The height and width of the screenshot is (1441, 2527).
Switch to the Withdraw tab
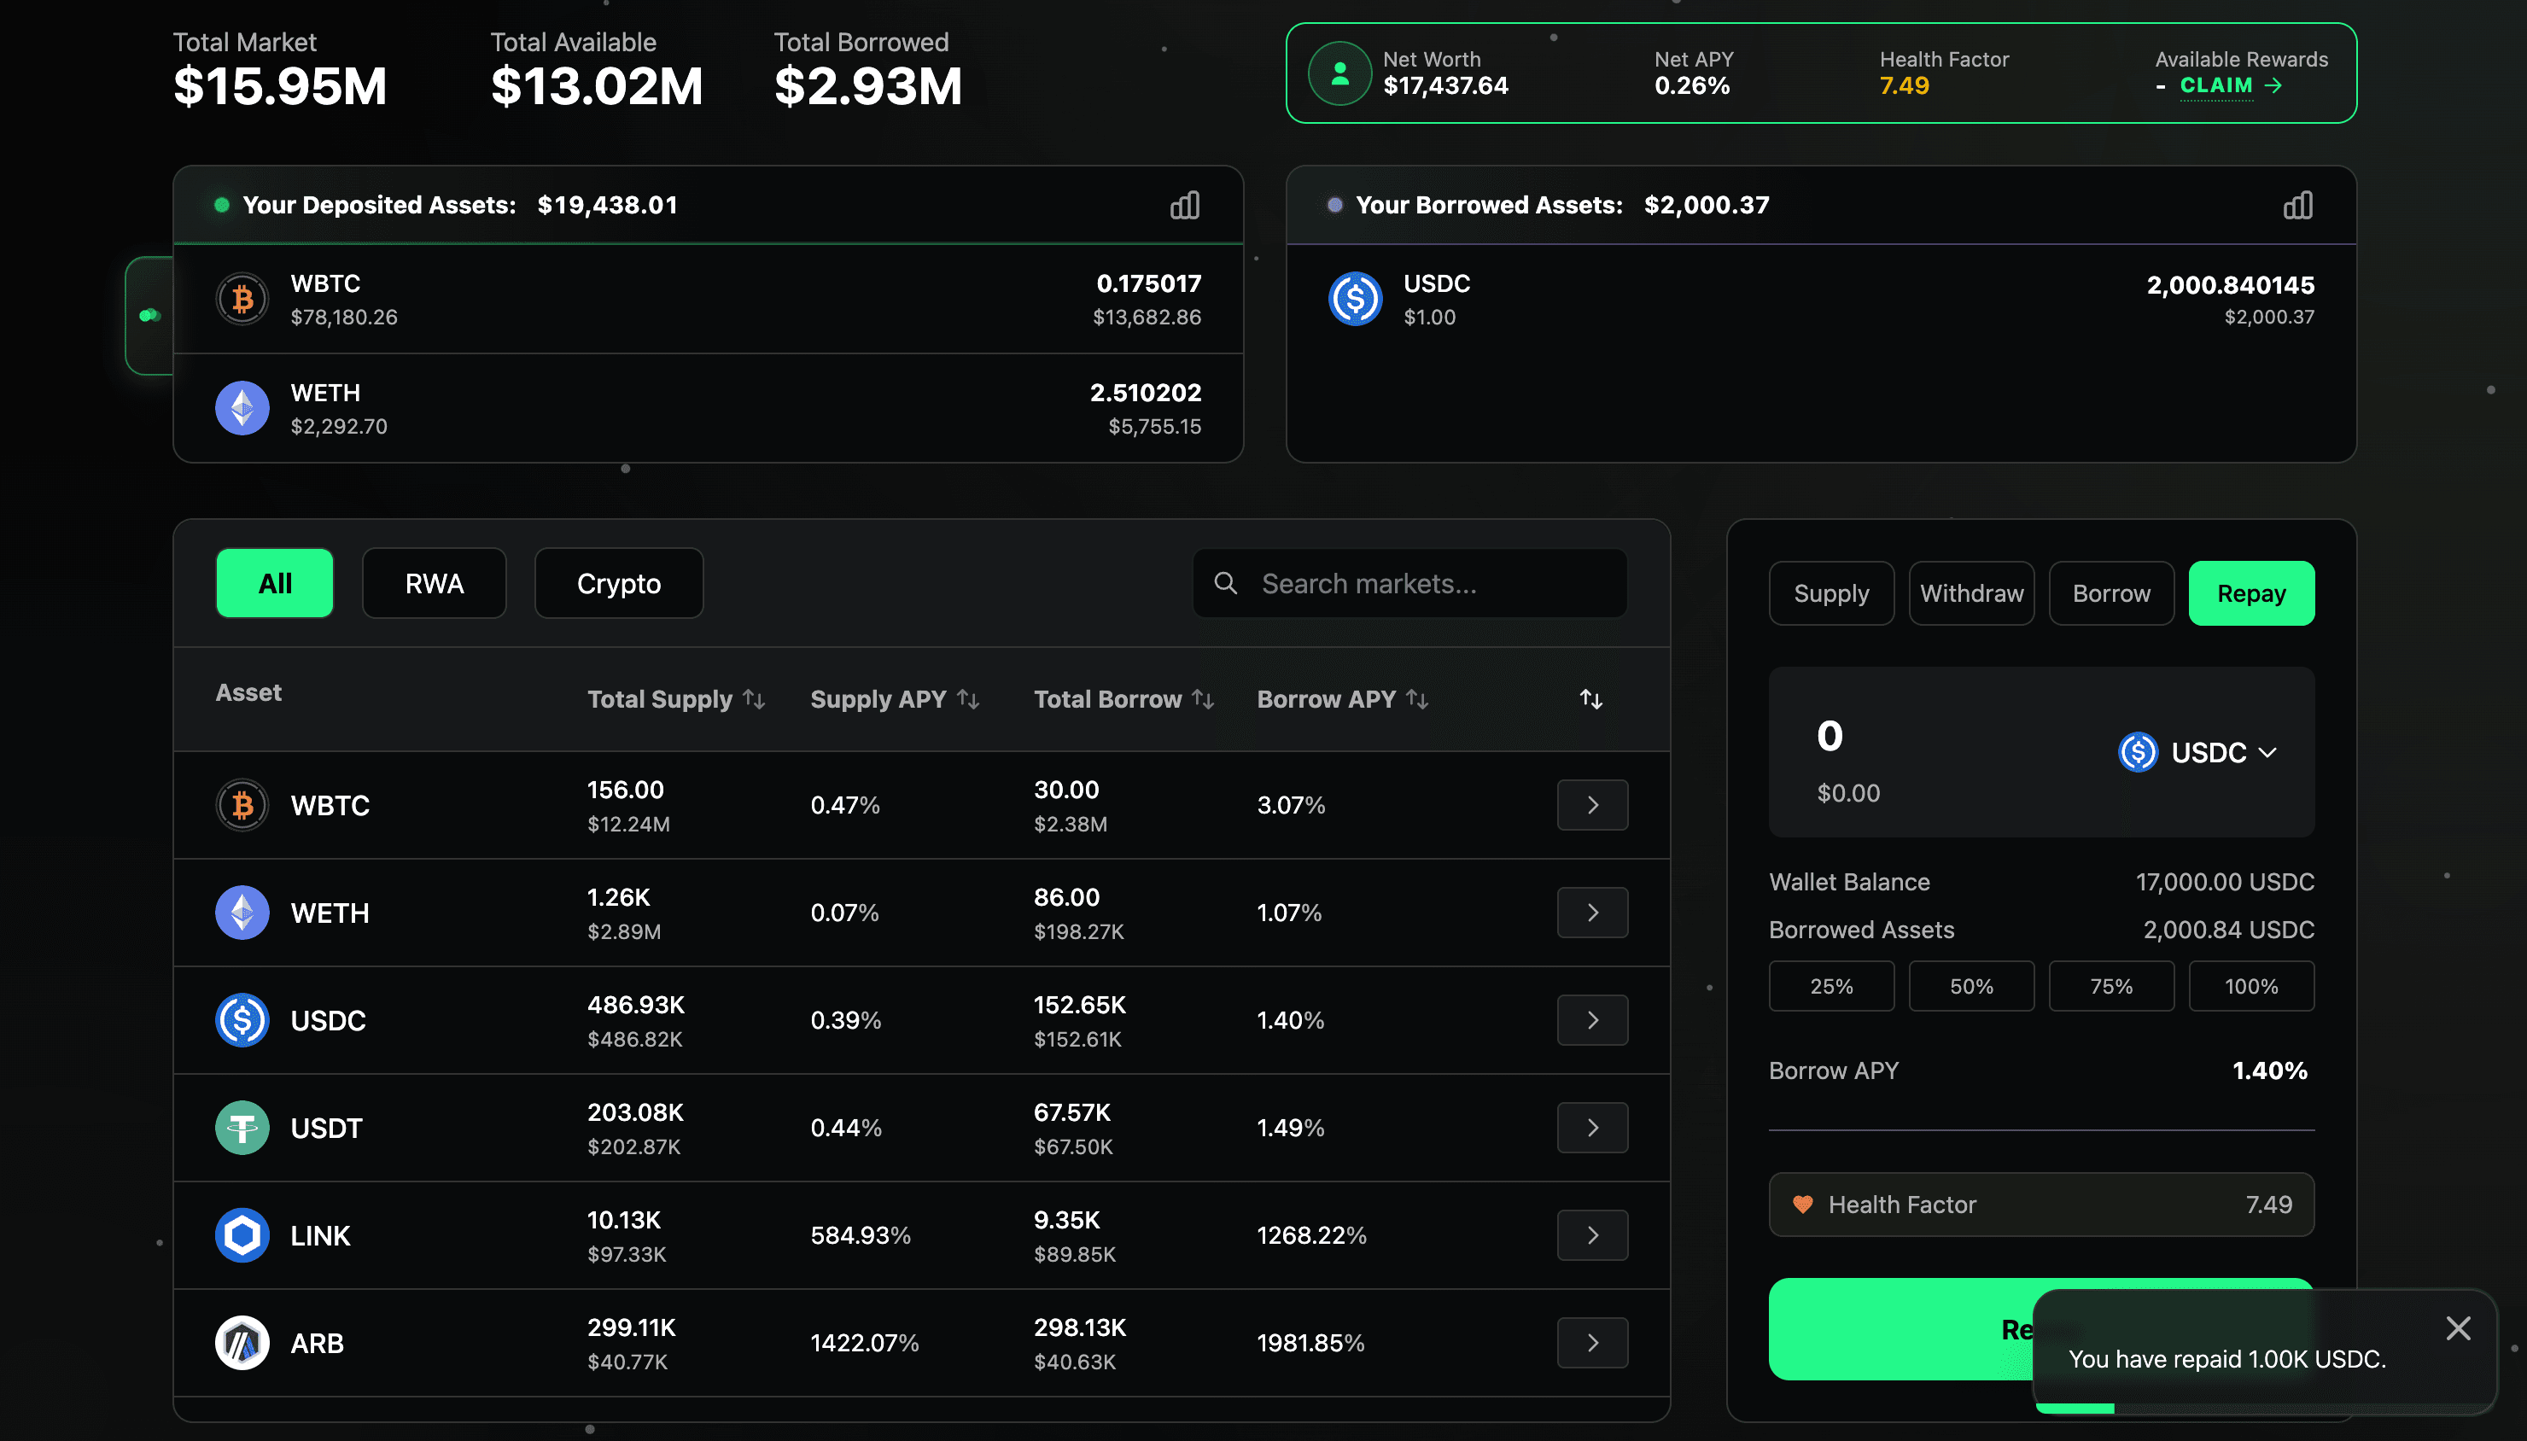(1970, 592)
